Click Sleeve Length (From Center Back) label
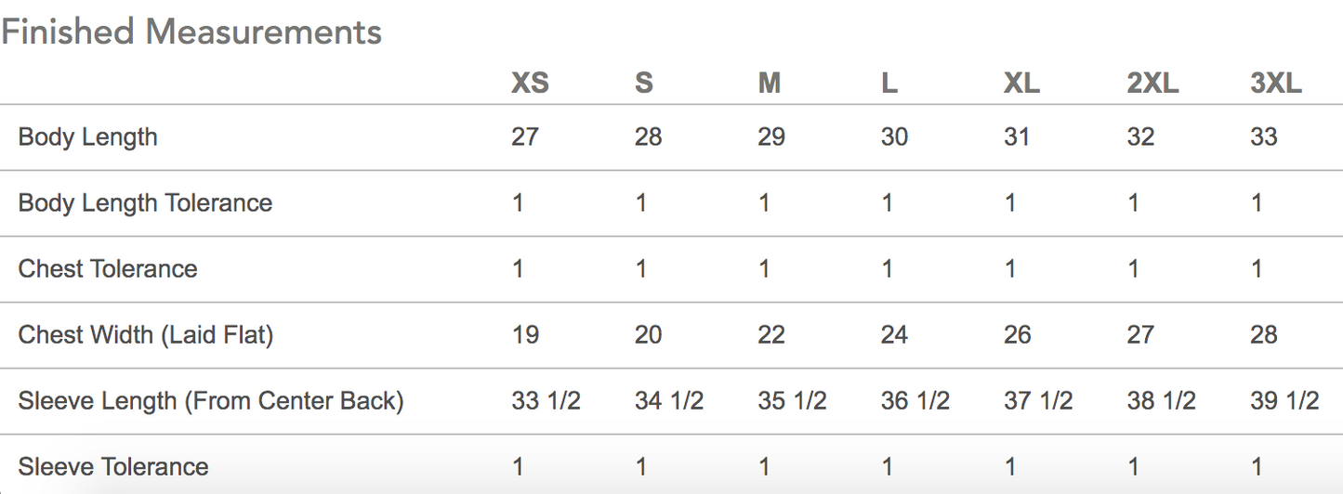Screen dimensions: 1343x494 pos(211,401)
